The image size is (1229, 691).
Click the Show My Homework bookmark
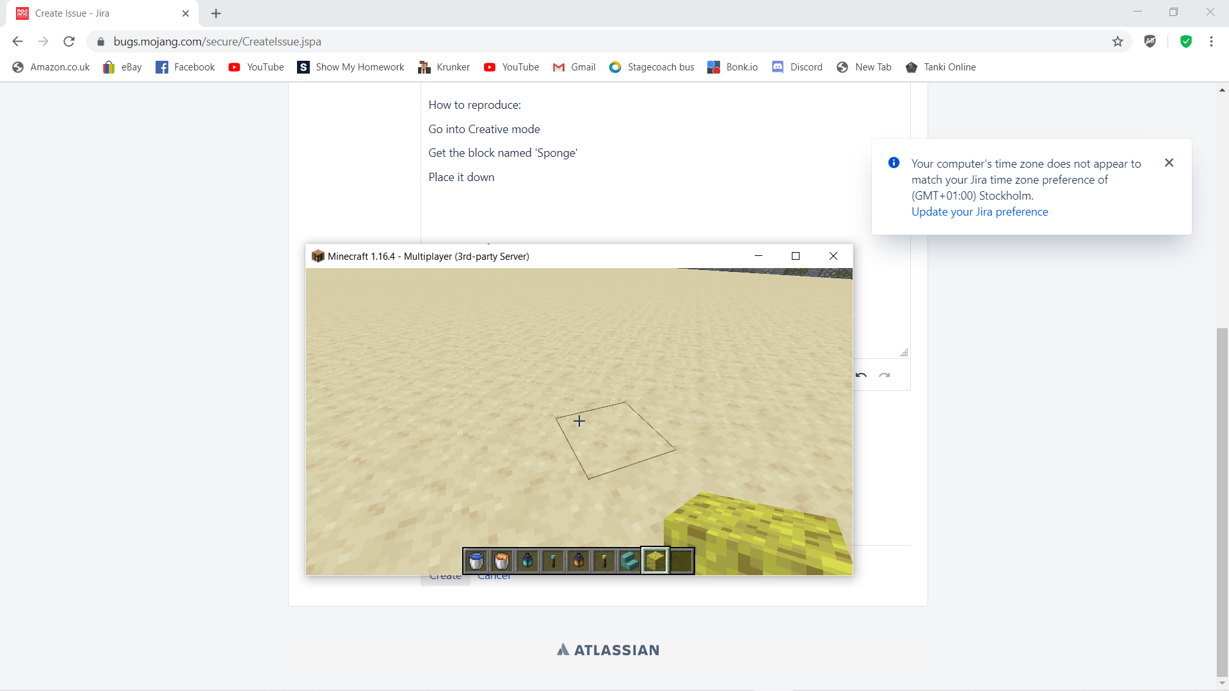click(351, 67)
